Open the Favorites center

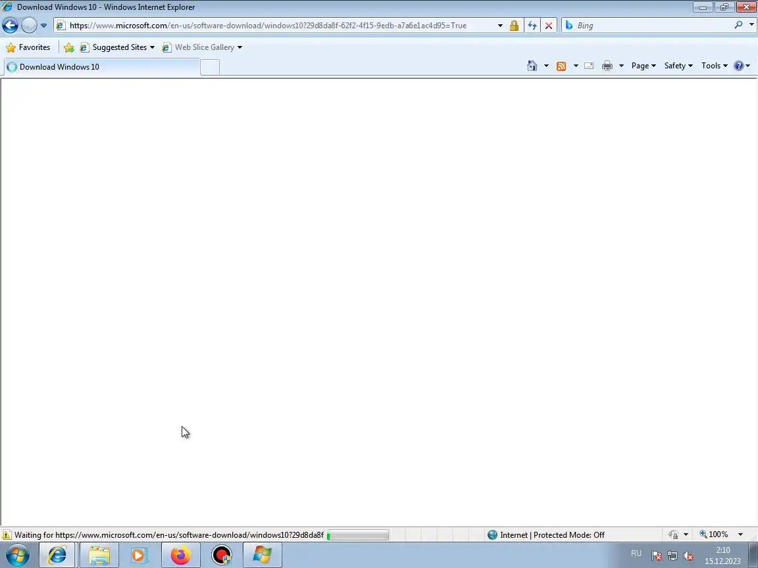tap(28, 47)
